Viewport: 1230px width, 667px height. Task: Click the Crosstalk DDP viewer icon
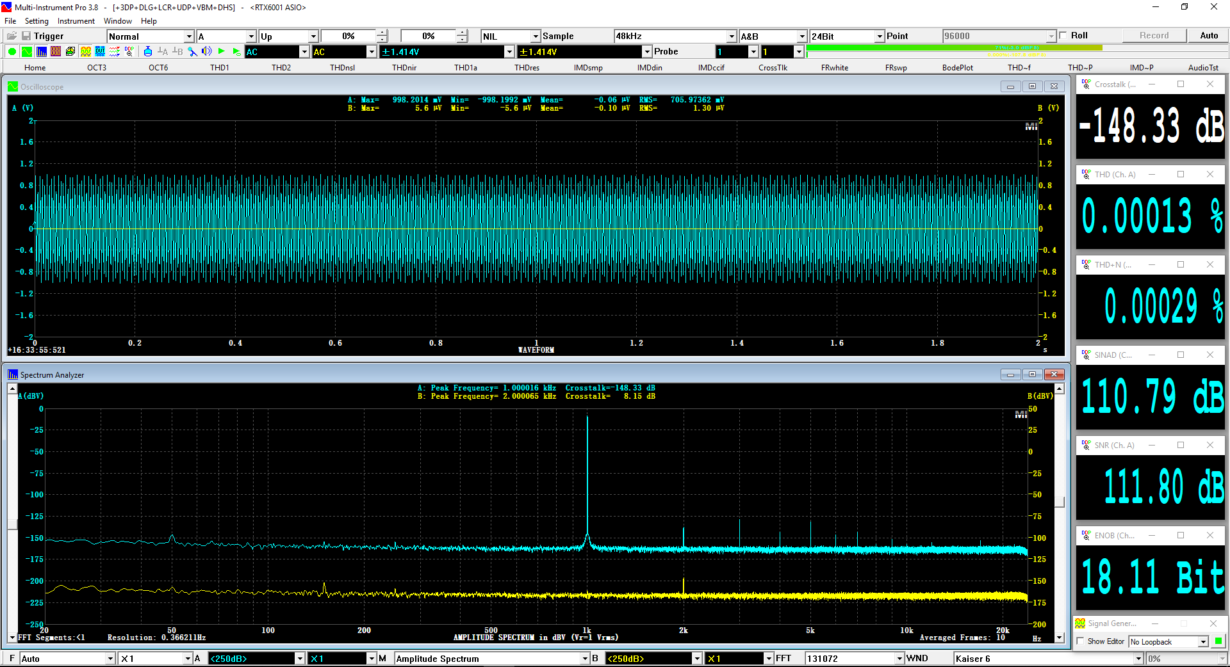click(x=1086, y=84)
